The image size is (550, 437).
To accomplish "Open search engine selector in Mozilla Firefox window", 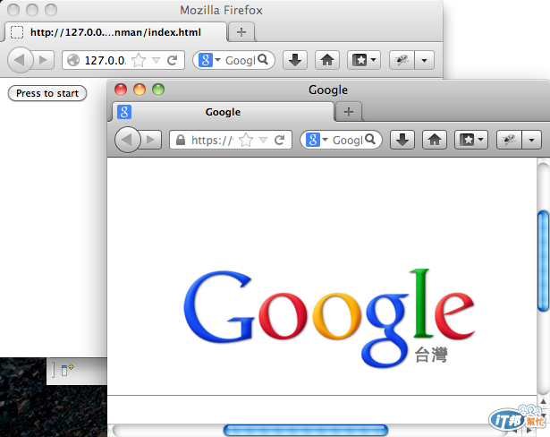I will pyautogui.click(x=209, y=60).
